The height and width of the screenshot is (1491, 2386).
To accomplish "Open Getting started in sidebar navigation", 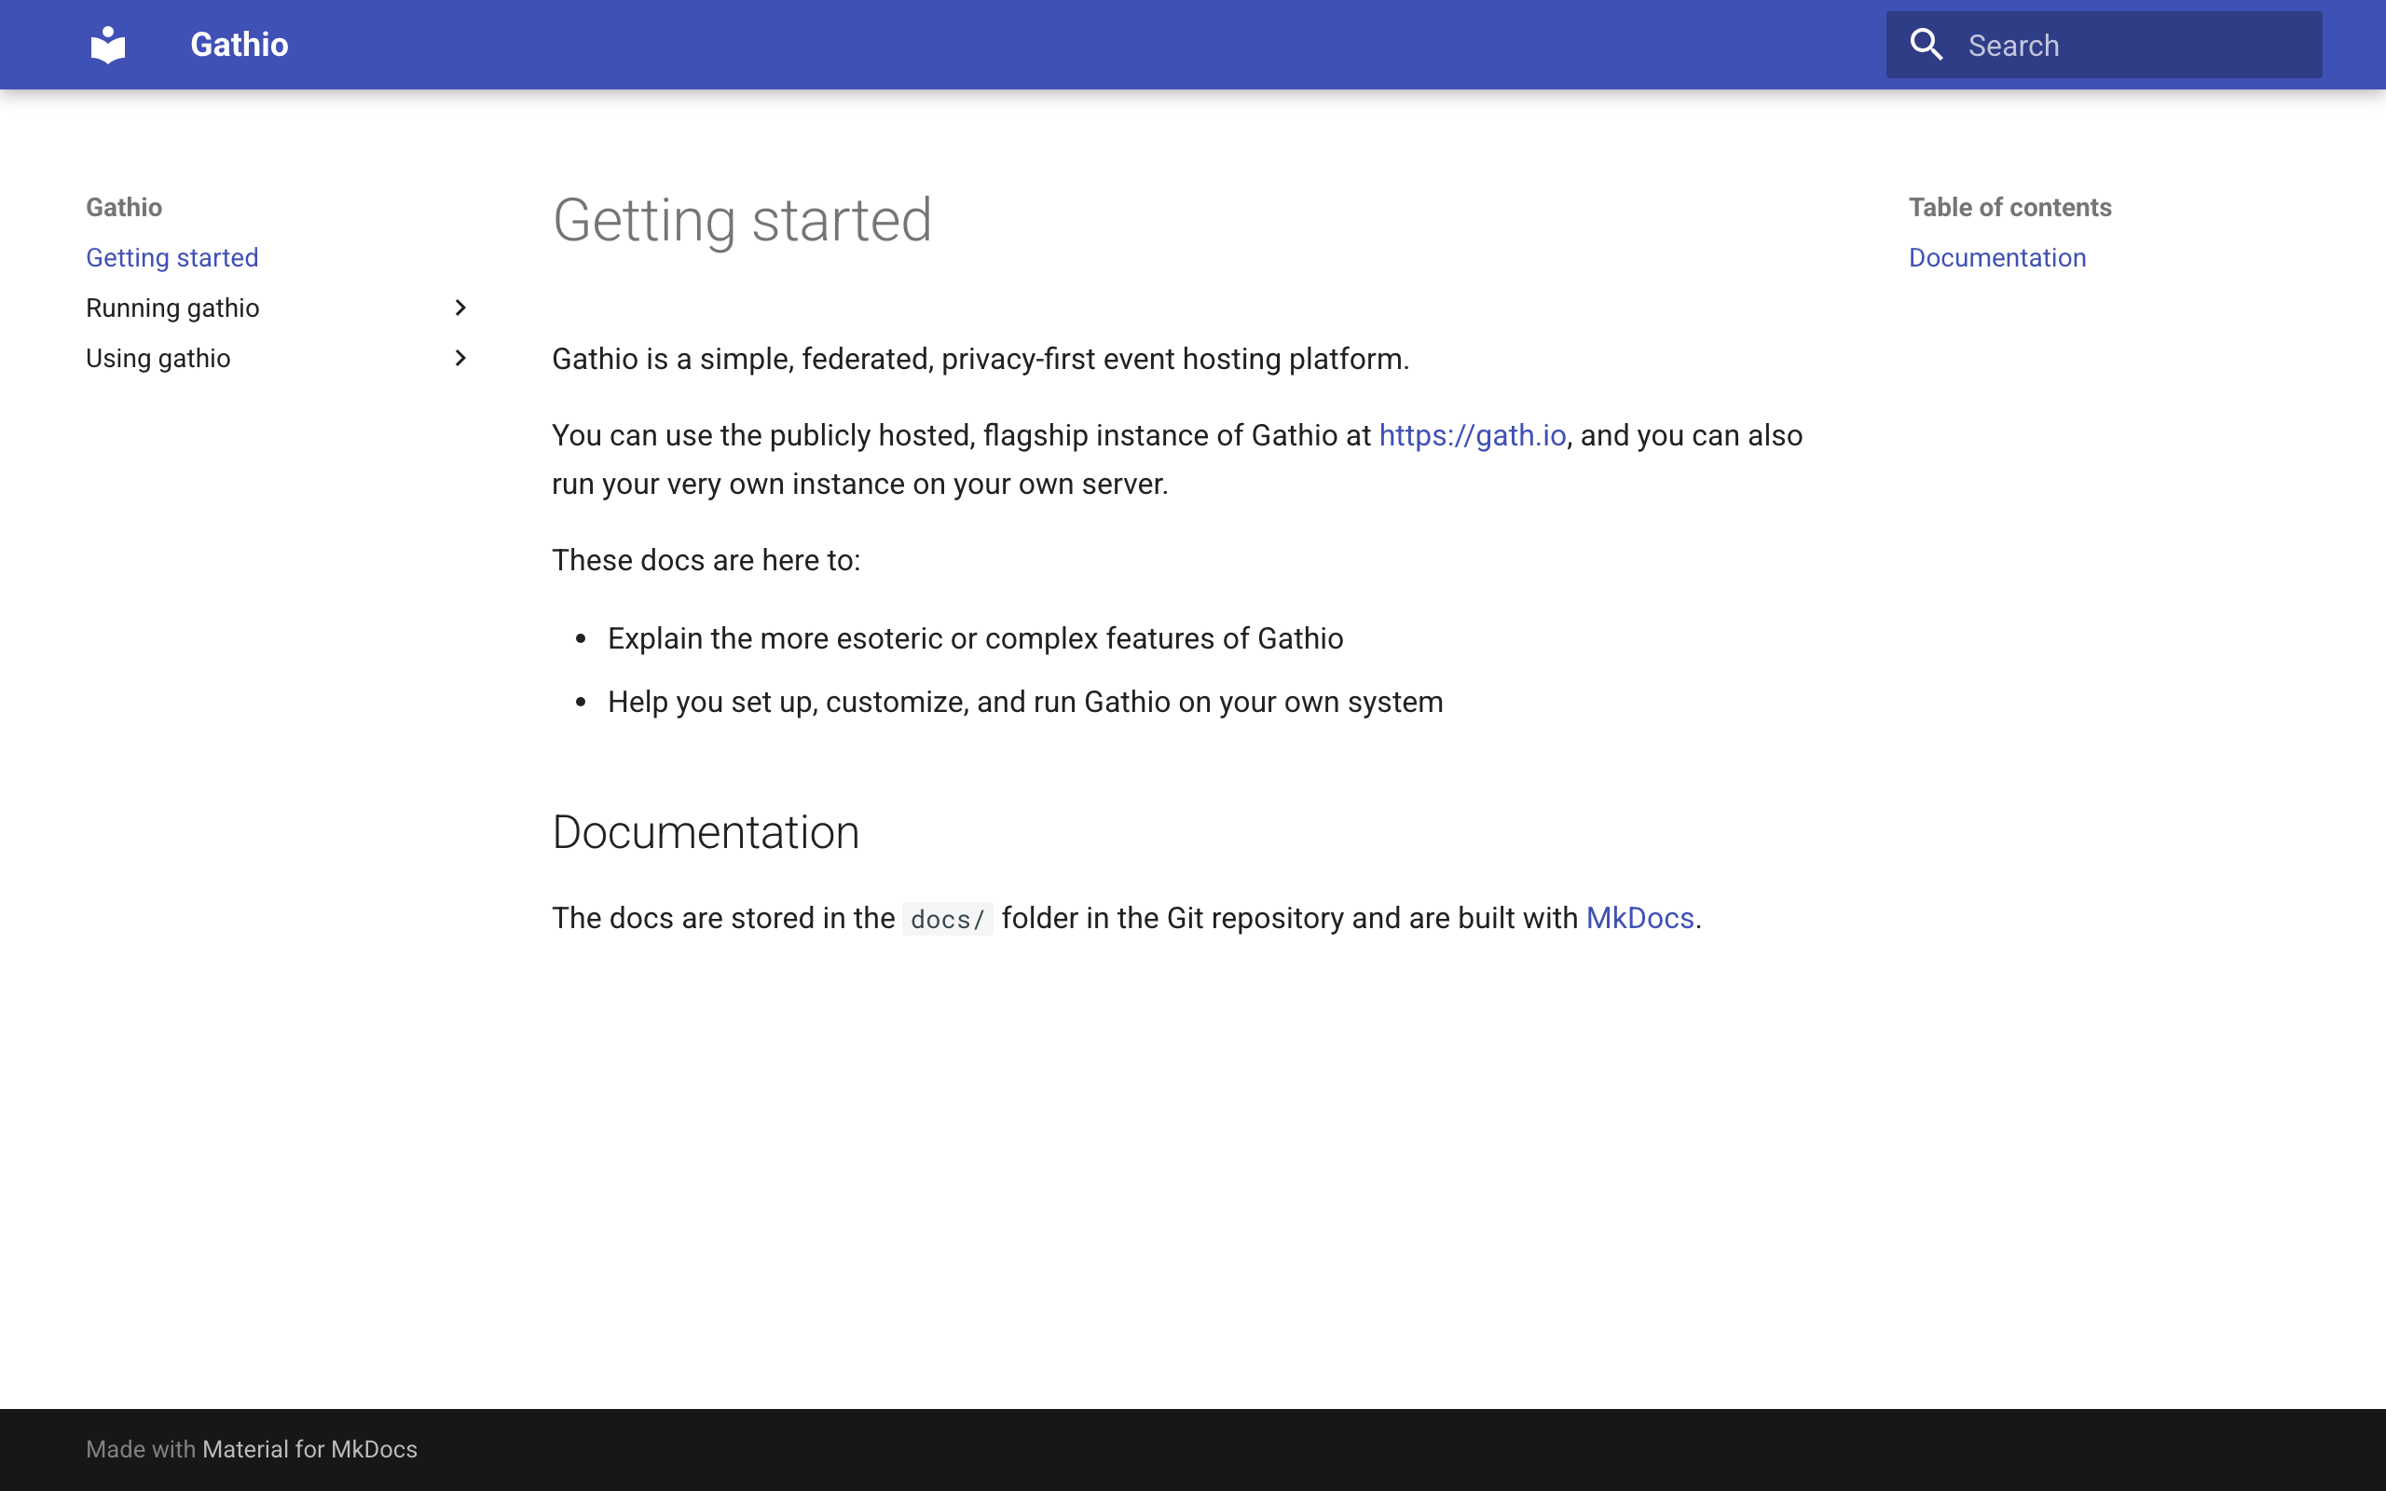I will (171, 257).
